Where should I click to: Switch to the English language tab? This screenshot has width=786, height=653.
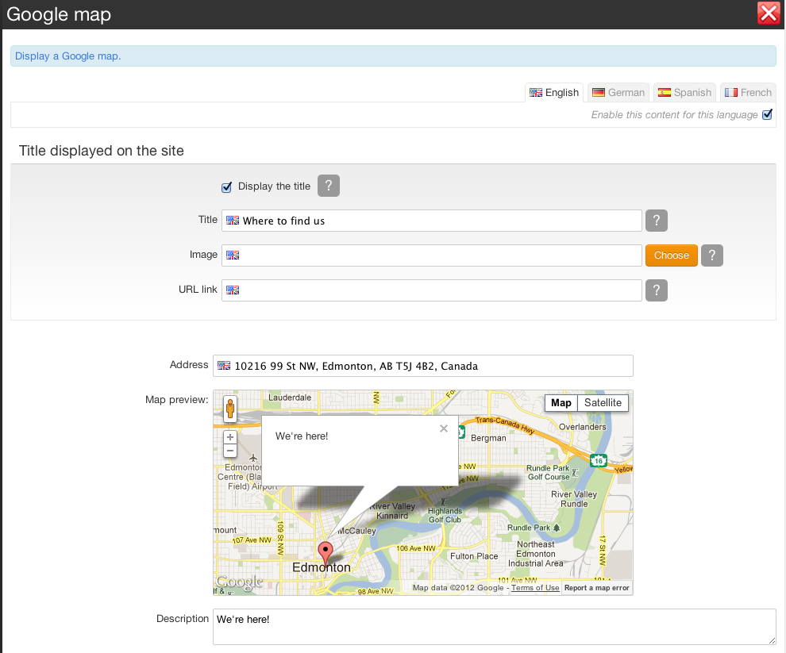pos(554,92)
